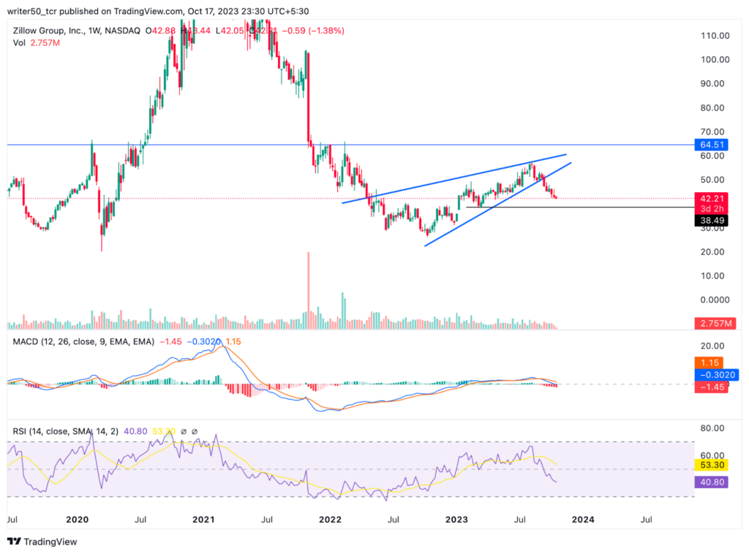Click the 110.00 price axis label
The width and height of the screenshot is (749, 554).
point(715,36)
